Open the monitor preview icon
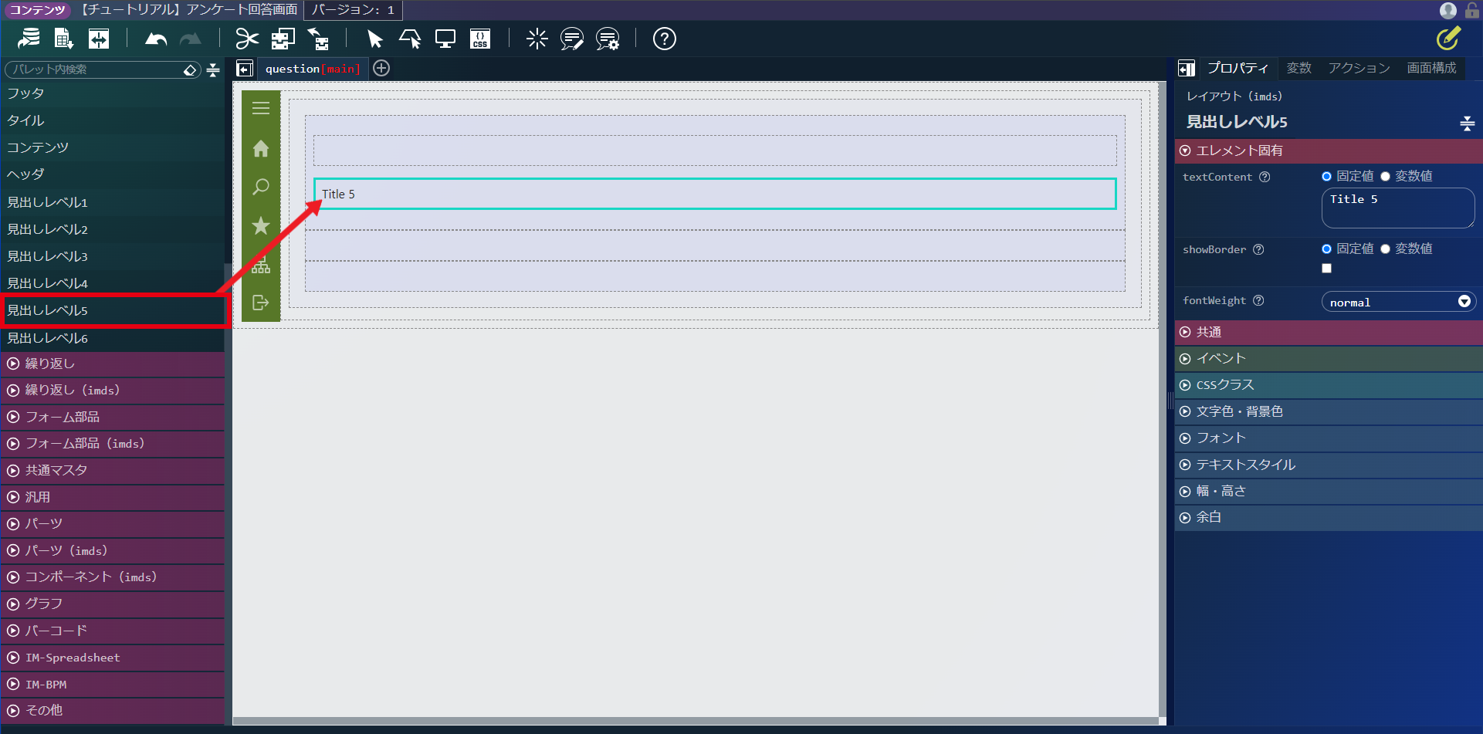The height and width of the screenshot is (734, 1483). pos(445,39)
